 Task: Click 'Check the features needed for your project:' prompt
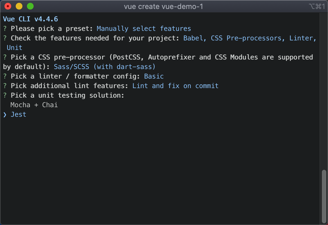point(95,38)
